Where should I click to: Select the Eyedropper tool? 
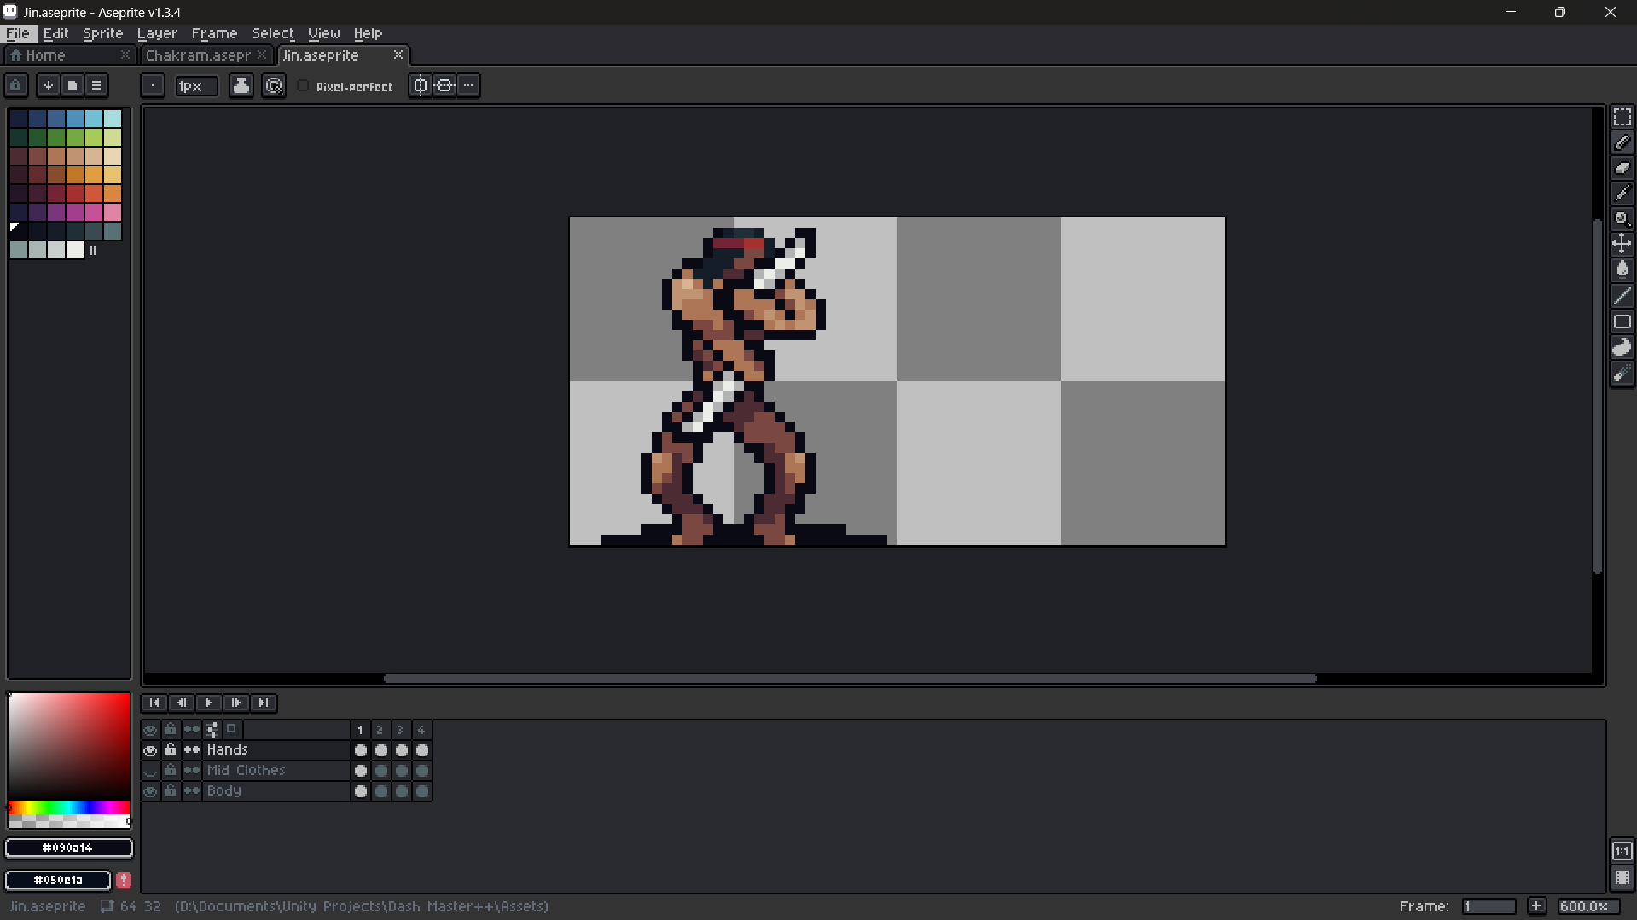(1622, 194)
